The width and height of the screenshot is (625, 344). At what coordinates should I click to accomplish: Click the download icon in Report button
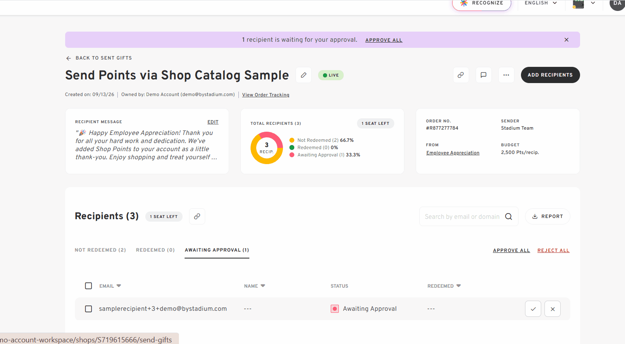point(535,216)
